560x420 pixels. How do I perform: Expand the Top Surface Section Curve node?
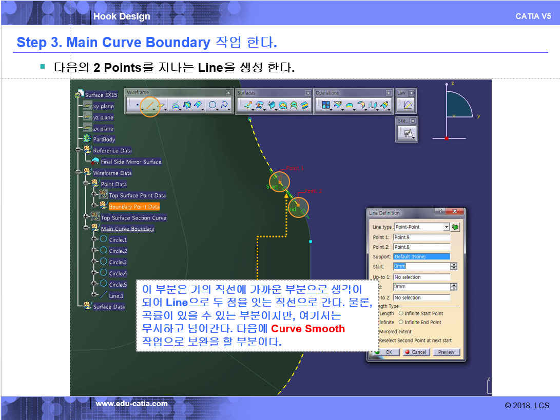(86, 217)
